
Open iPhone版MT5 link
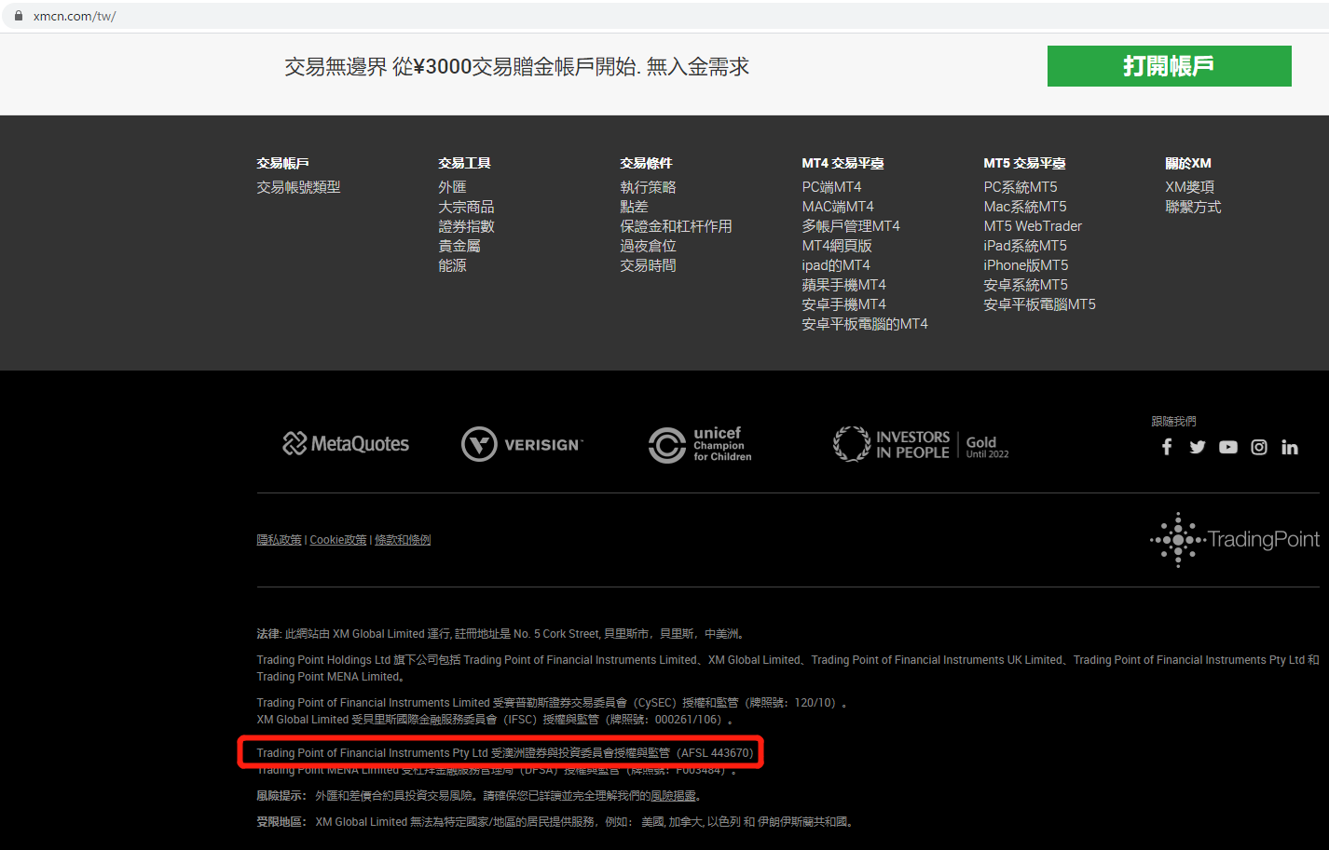pyautogui.click(x=1026, y=265)
